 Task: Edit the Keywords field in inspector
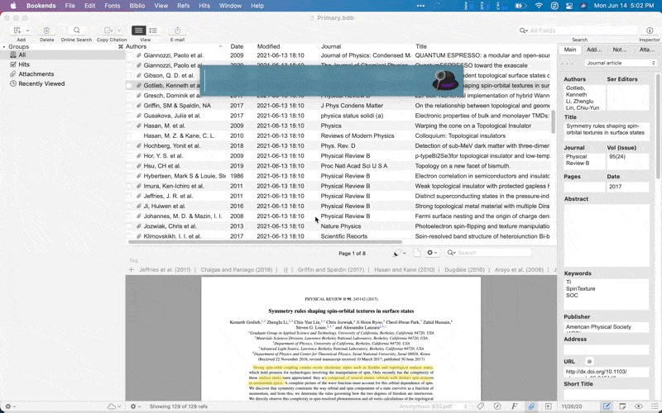coord(607,294)
